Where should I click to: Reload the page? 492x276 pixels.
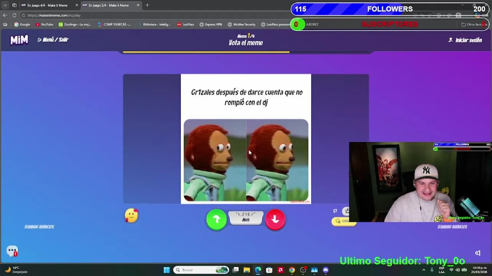[x=14, y=15]
